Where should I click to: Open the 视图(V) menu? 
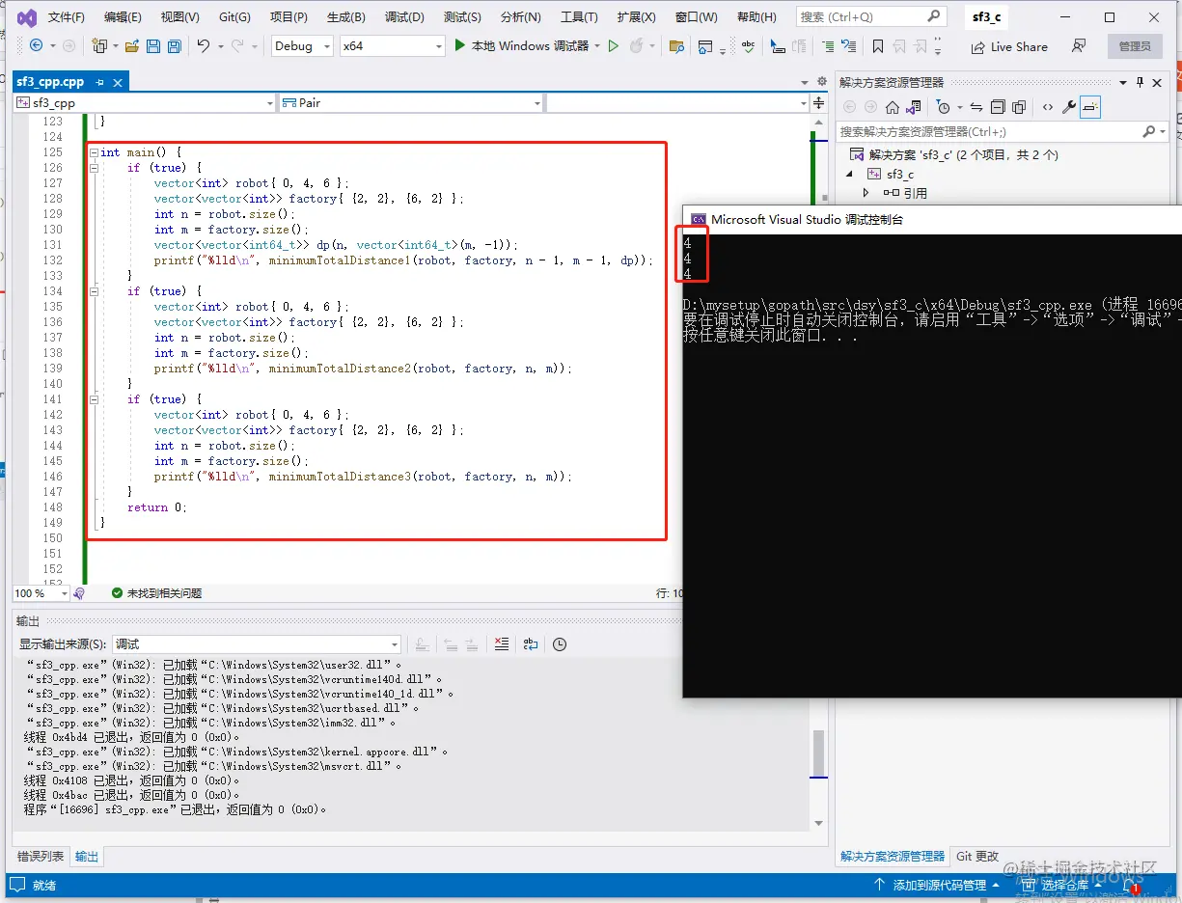coord(179,17)
